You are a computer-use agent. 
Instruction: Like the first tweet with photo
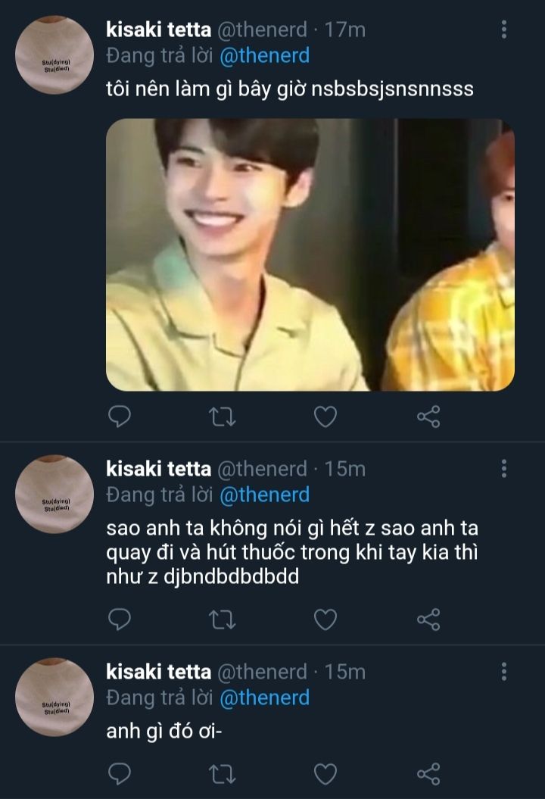coord(325,417)
